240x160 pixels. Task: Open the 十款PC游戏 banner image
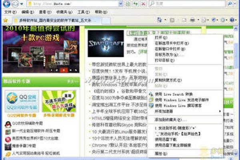(x=41, y=49)
